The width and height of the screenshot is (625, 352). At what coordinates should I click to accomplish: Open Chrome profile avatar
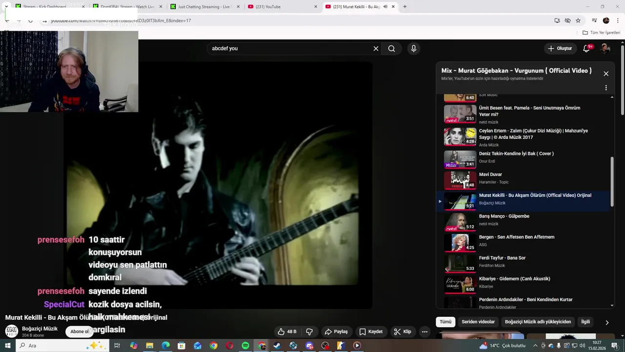[x=606, y=21]
